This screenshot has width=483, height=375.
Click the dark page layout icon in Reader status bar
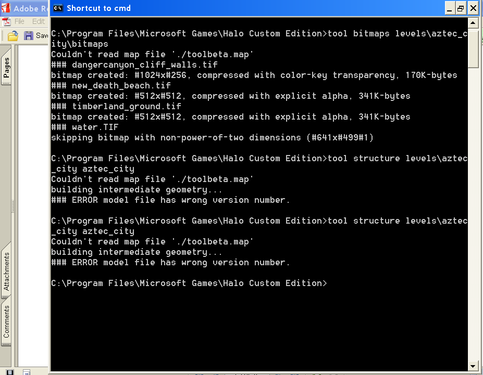(10, 372)
